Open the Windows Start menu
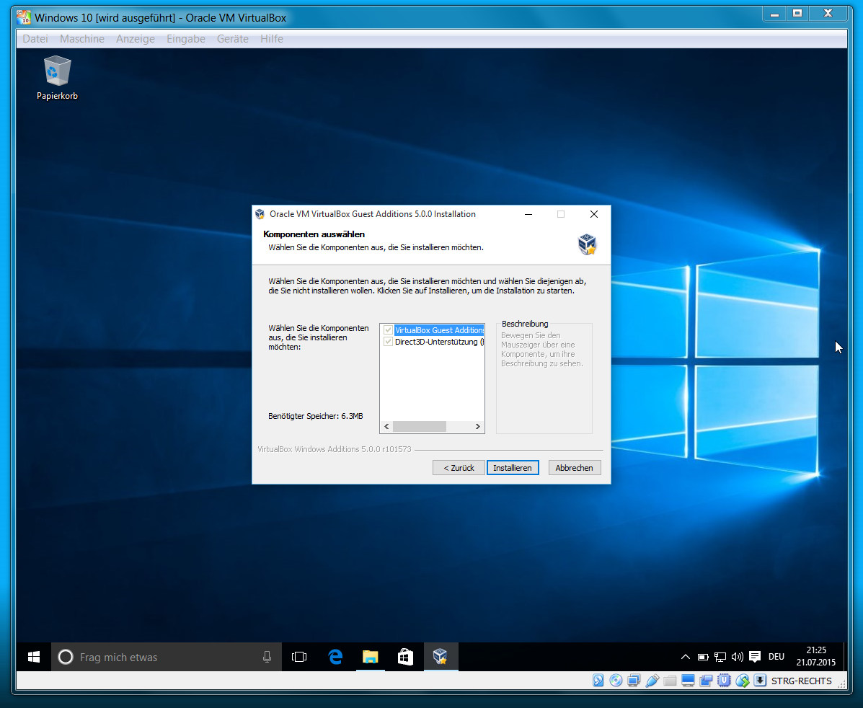This screenshot has height=708, width=863. [34, 657]
